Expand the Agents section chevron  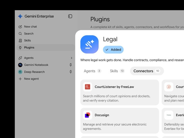(72, 58)
